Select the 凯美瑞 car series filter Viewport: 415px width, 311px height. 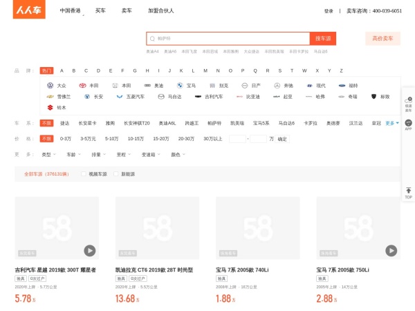[x=237, y=123]
